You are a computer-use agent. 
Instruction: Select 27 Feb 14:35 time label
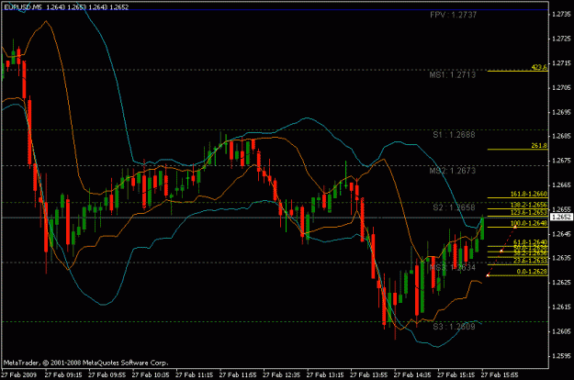coord(412,374)
